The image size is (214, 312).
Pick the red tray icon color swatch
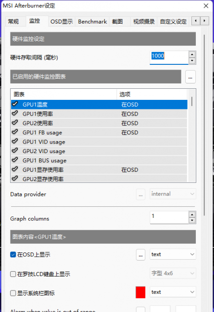point(141,292)
